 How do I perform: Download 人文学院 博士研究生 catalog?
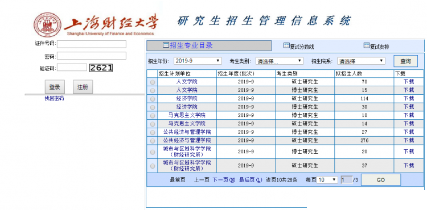pos(408,90)
